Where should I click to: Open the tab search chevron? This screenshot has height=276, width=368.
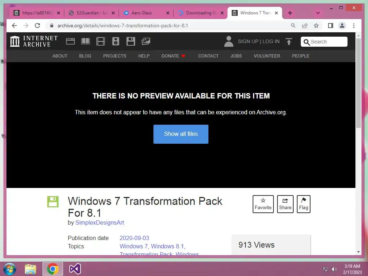(x=318, y=13)
